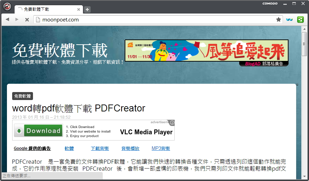Click the forward navigation arrow
The height and width of the screenshot is (181, 309).
pyautogui.click(x=16, y=20)
